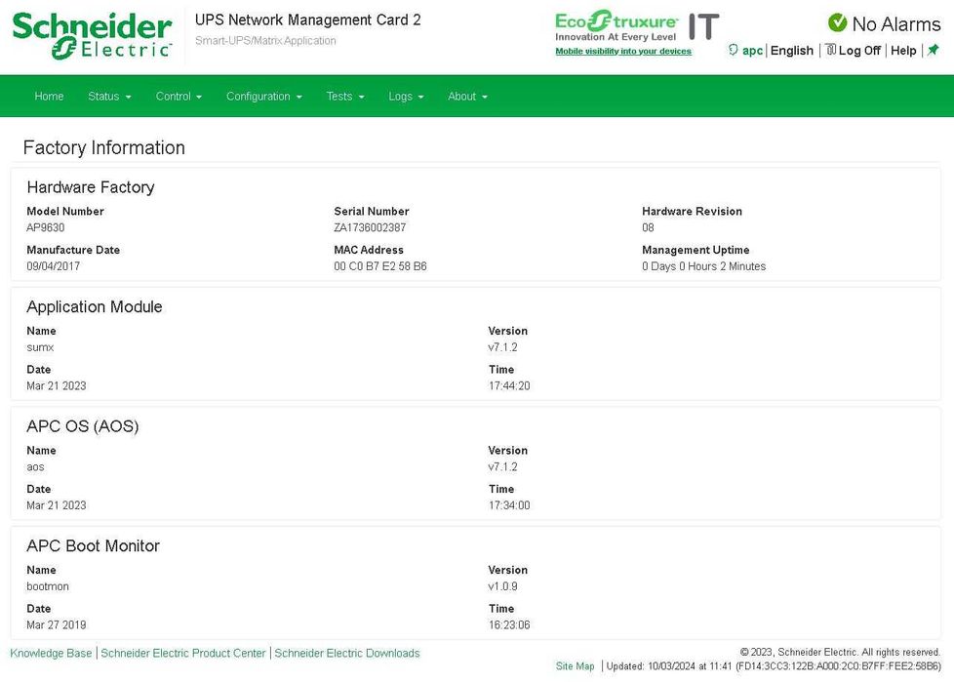Click the MAC address 00 C0 B7 E2 58 B6
The image size is (954, 682).
380,265
